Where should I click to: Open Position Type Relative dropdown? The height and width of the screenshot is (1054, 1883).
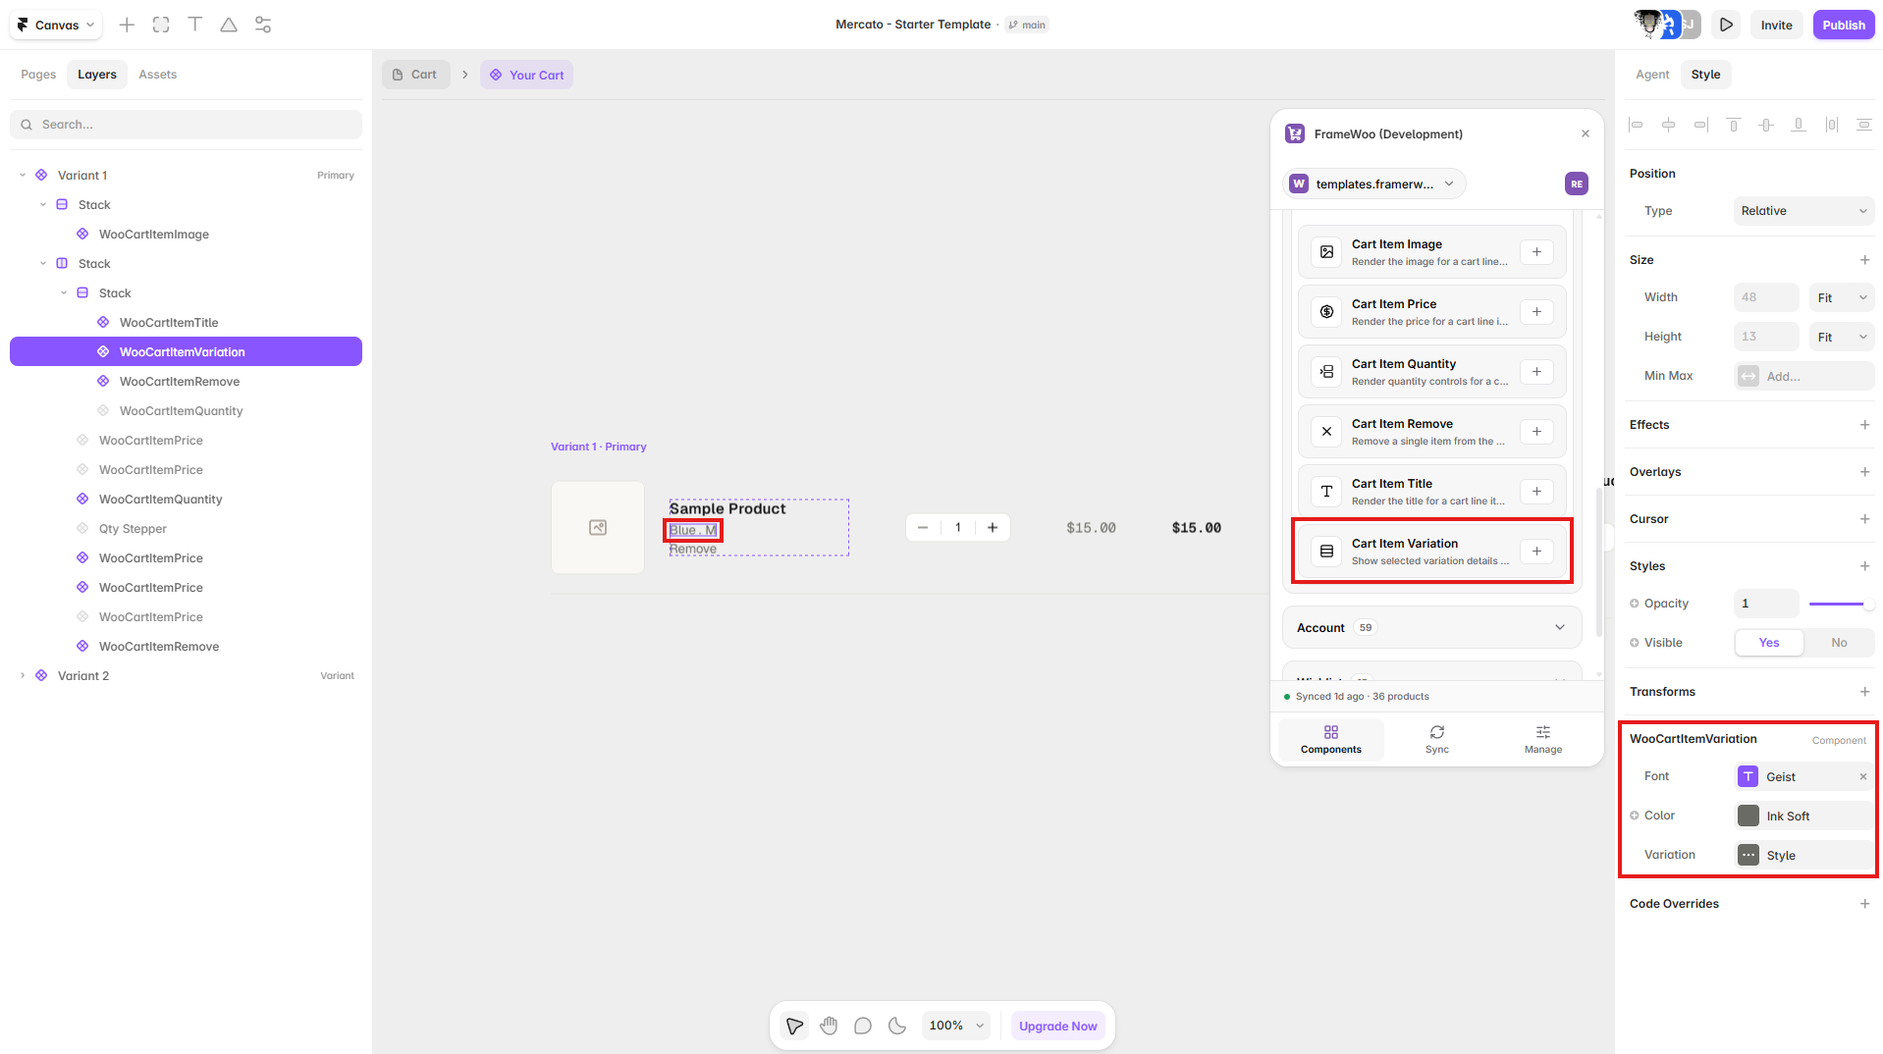(1803, 211)
